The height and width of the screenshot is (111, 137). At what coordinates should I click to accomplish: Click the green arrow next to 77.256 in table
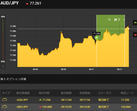pyautogui.click(x=40, y=100)
